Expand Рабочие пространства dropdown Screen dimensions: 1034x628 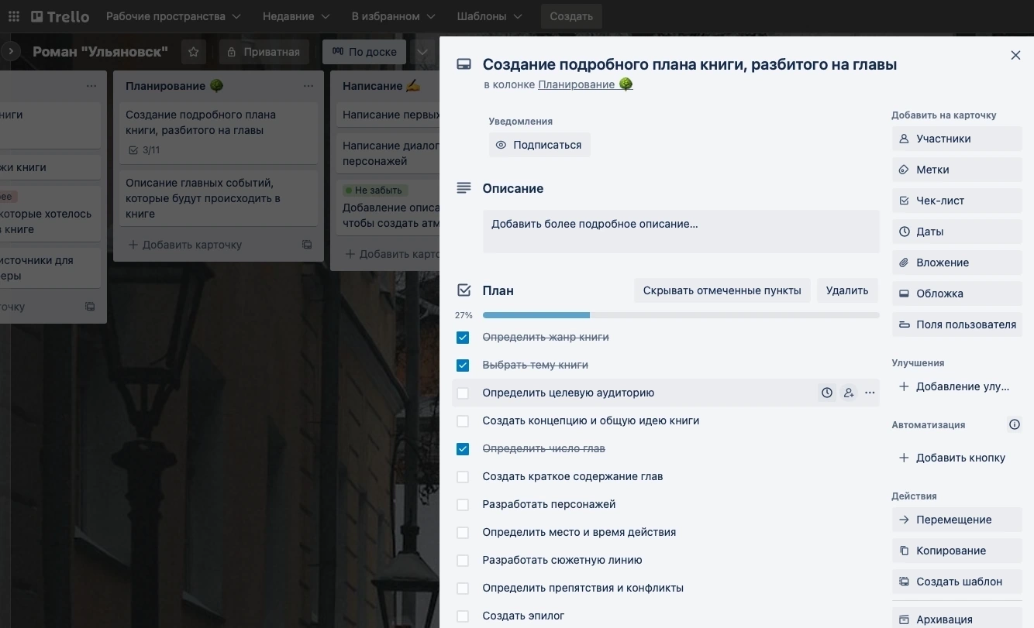173,16
